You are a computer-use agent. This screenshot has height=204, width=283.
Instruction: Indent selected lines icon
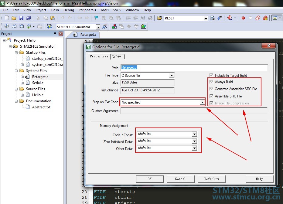pyautogui.click(x=128, y=18)
